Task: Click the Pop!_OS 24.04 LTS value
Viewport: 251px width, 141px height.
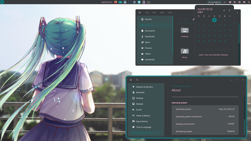Action: pos(226,109)
